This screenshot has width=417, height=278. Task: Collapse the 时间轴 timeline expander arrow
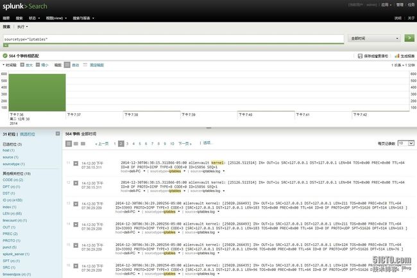(3, 65)
